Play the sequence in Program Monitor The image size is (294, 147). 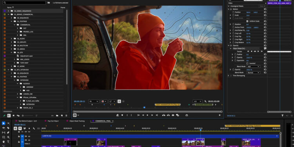(x=147, y=115)
